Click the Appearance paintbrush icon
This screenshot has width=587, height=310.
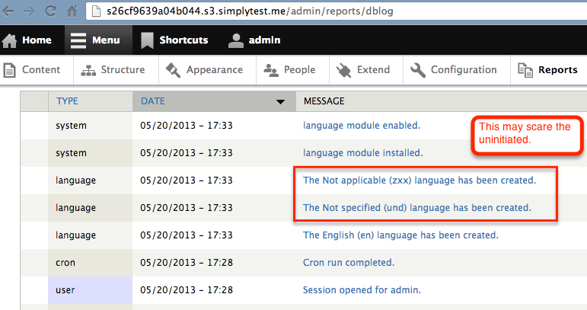click(173, 70)
